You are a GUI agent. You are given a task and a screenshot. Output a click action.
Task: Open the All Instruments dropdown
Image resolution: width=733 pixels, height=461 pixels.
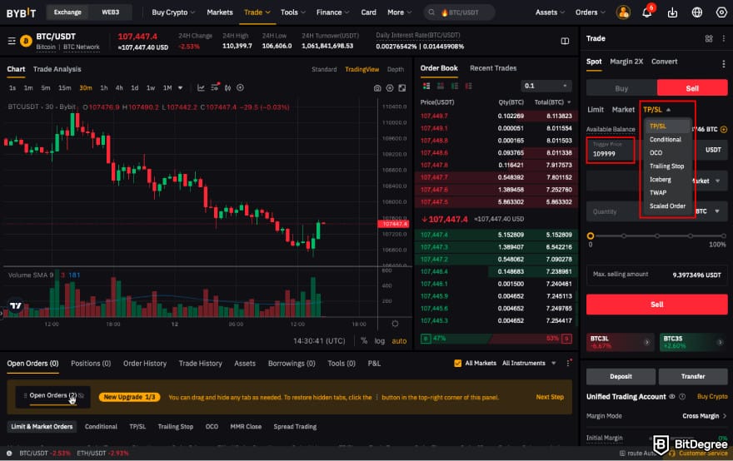click(529, 364)
